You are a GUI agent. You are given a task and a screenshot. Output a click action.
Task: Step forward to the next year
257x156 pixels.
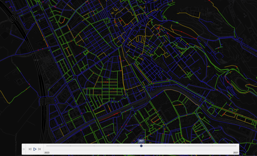[39, 149]
